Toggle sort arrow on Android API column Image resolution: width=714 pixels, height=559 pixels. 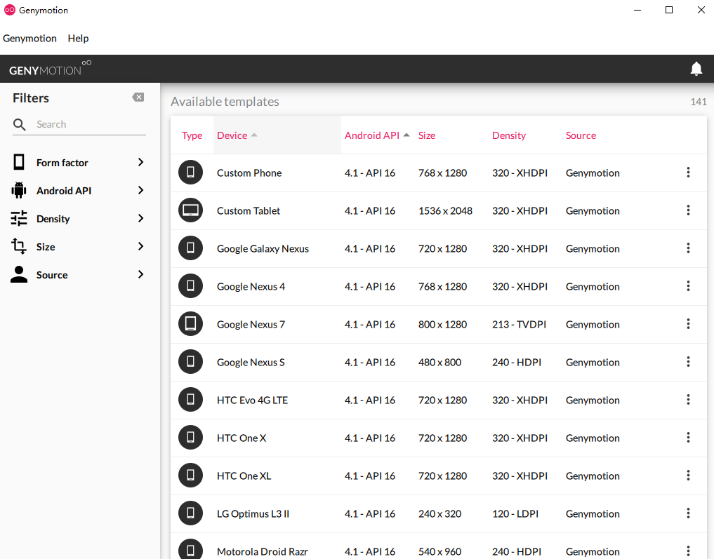406,135
